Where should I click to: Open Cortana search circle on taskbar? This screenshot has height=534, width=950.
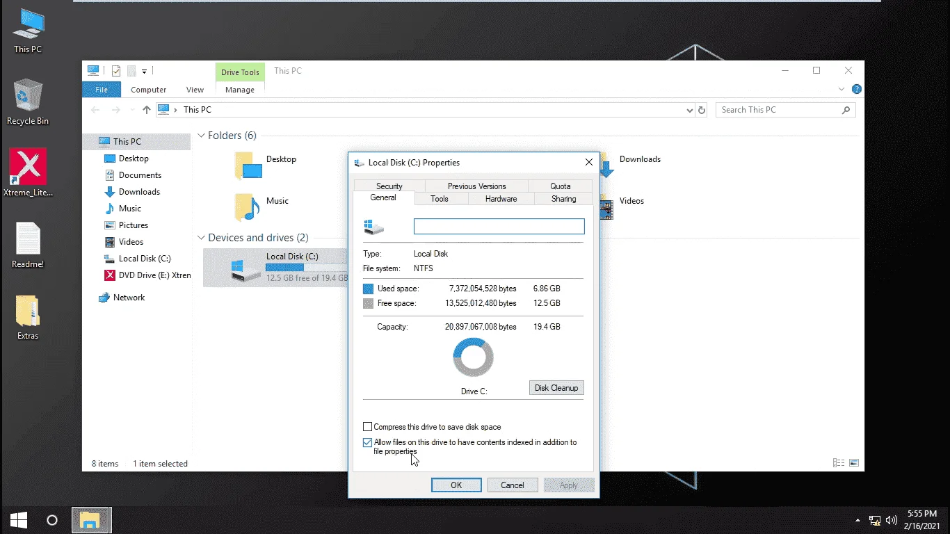point(52,520)
